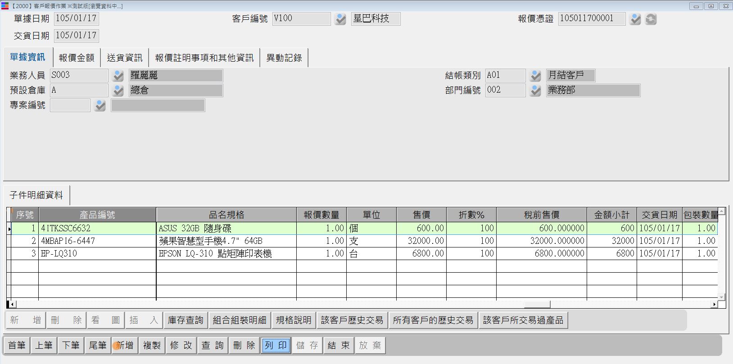
Task: Click the grid's scroll-right arrow
Action: coord(714,304)
